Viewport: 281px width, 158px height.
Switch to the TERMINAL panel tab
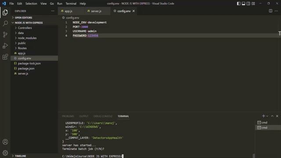tap(123, 116)
